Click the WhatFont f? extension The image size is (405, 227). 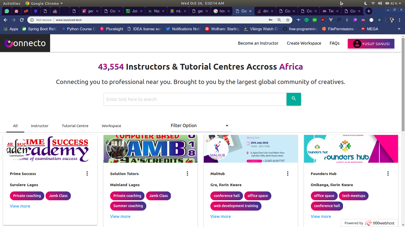(x=339, y=20)
